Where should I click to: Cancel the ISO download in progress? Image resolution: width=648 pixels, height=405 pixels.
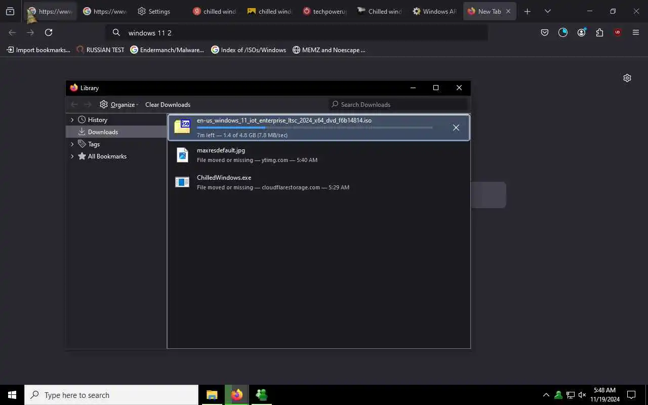point(456,128)
